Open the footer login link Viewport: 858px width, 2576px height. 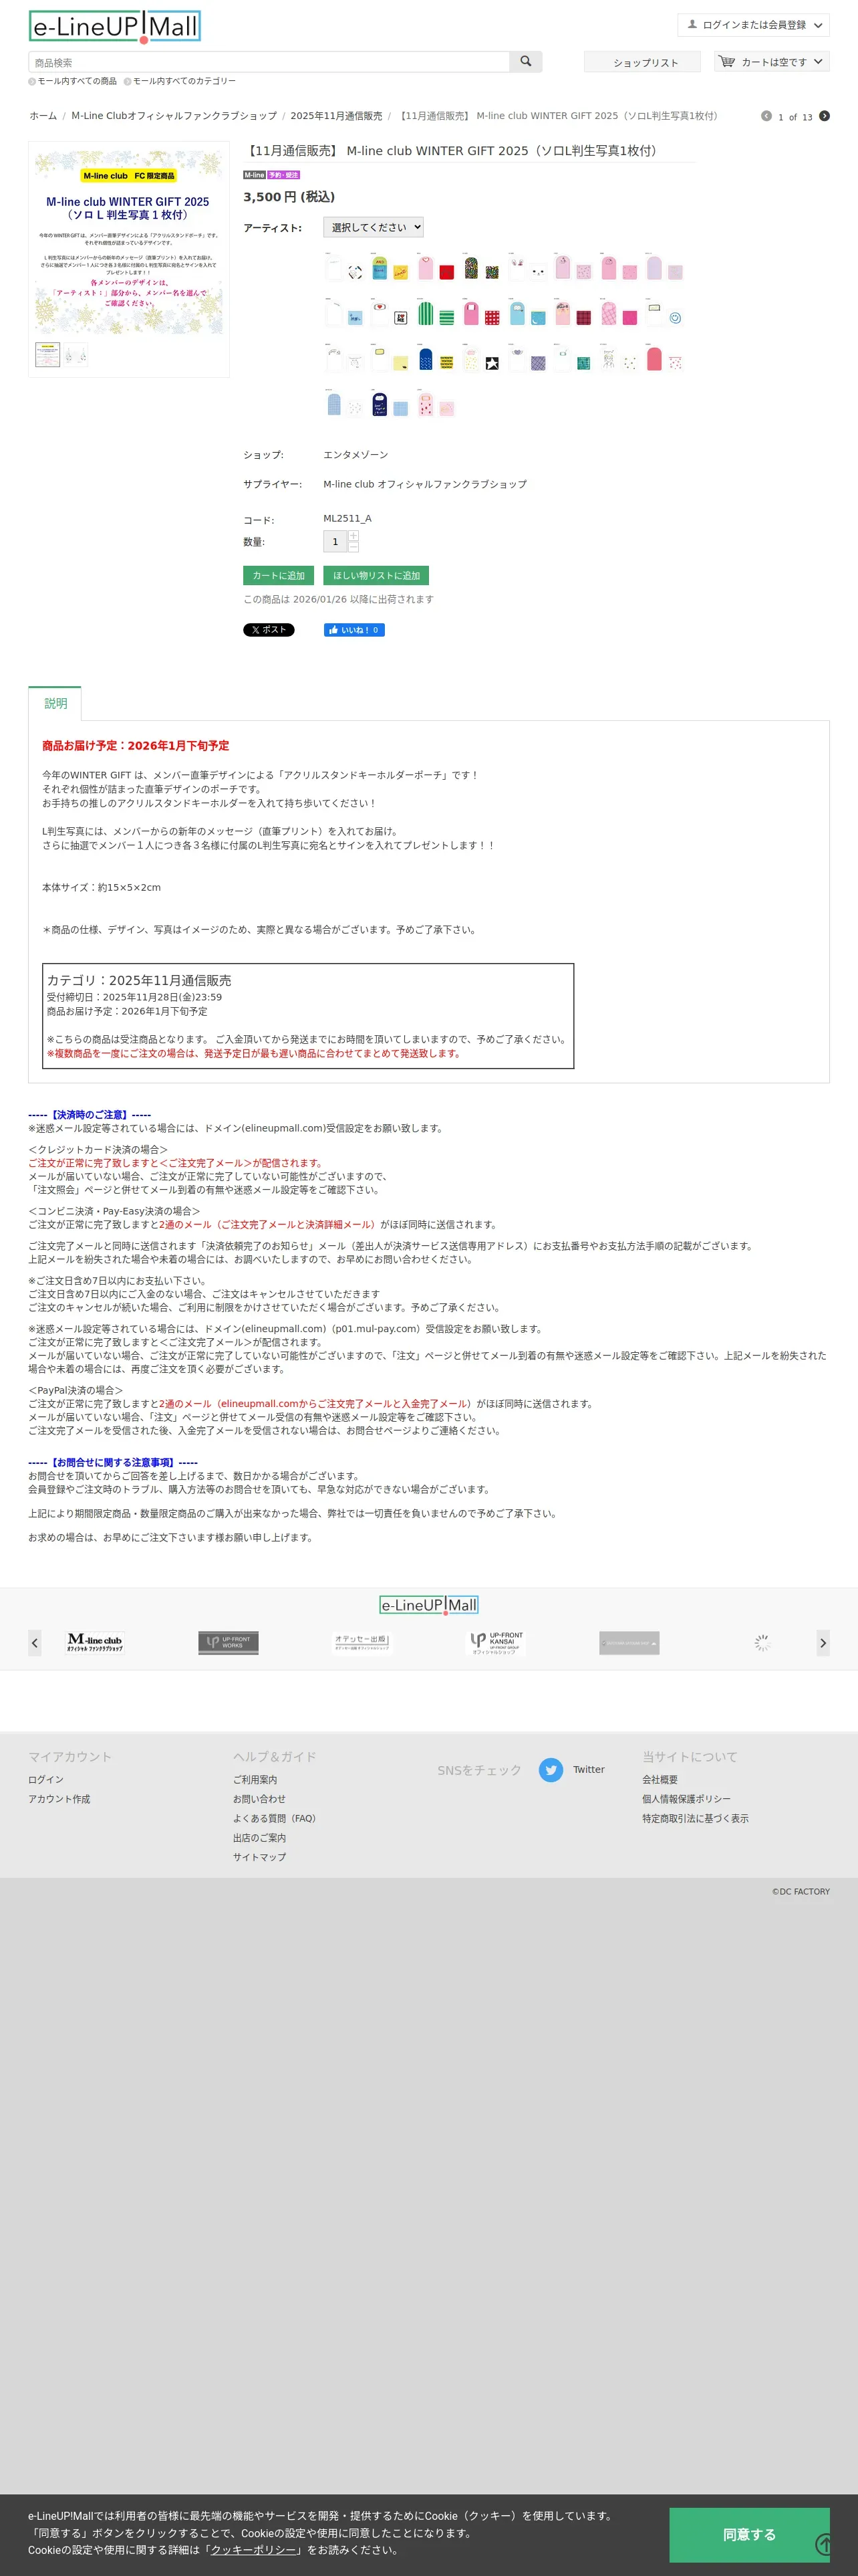click(x=46, y=1780)
